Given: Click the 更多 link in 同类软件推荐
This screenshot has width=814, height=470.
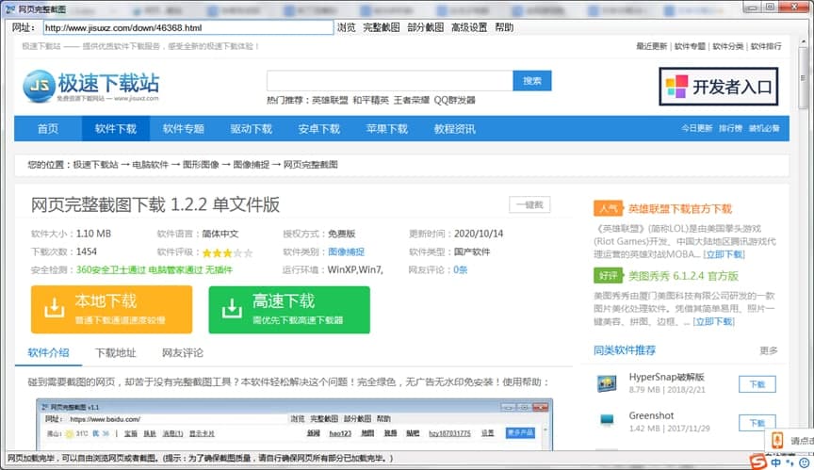Looking at the screenshot, I should [x=768, y=350].
